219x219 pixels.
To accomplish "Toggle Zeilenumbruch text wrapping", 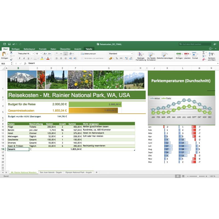I will [88, 54].
